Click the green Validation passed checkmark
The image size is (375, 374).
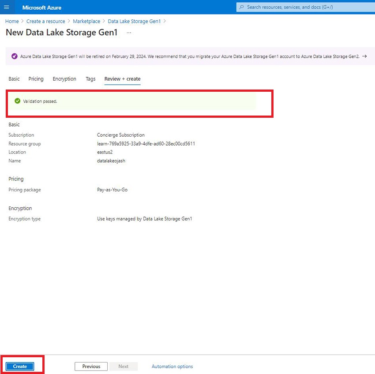coord(18,101)
